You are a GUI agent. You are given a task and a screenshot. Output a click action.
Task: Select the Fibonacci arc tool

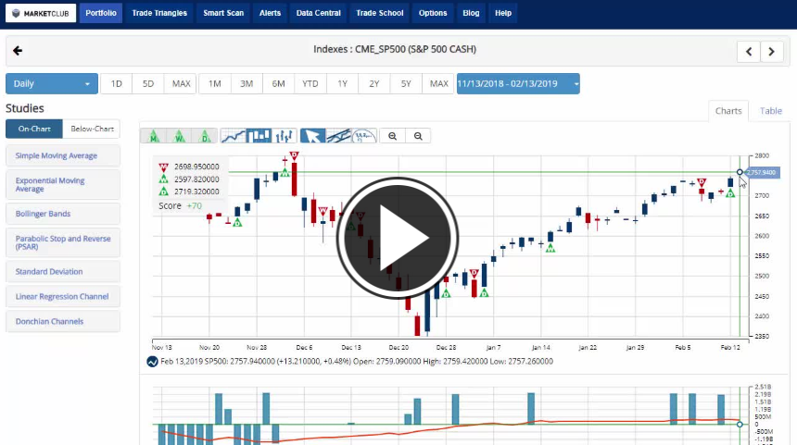click(x=364, y=136)
